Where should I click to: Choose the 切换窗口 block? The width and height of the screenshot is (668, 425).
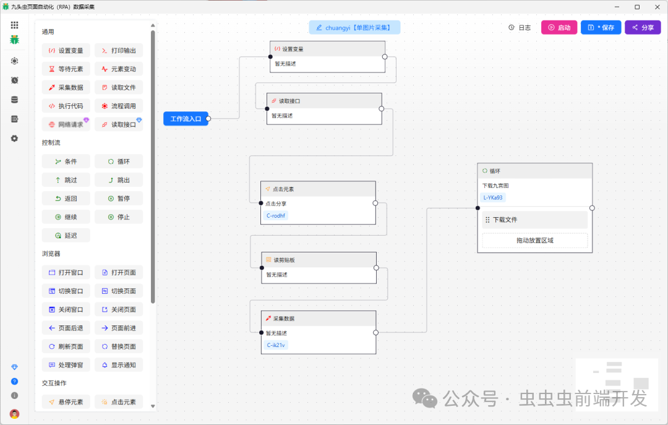(x=66, y=291)
